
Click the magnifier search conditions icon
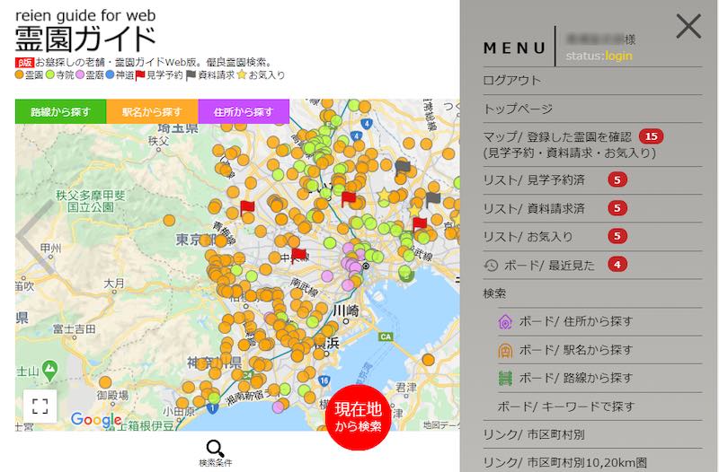(x=216, y=449)
